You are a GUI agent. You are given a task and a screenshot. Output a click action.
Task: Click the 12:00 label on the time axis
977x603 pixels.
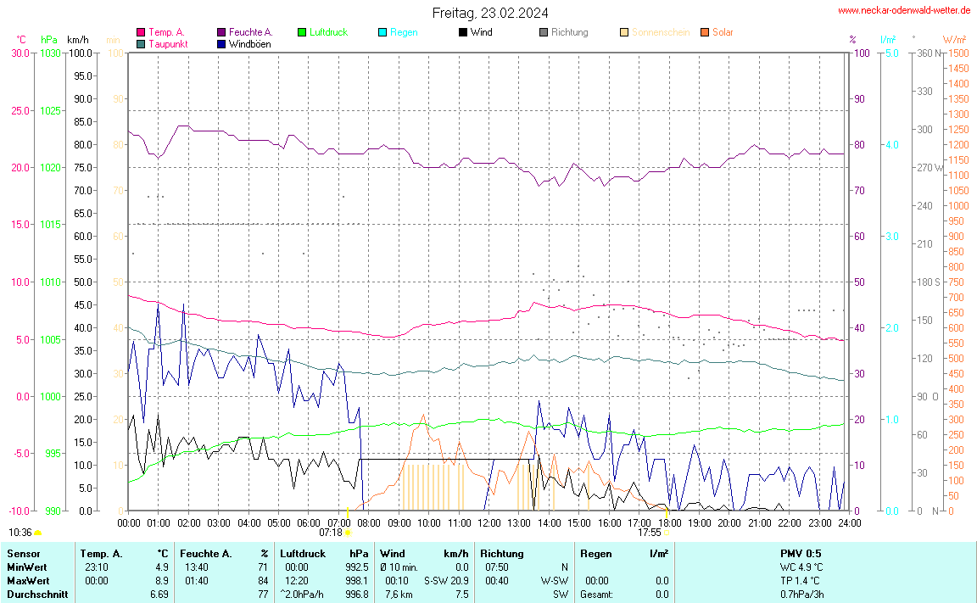488,522
